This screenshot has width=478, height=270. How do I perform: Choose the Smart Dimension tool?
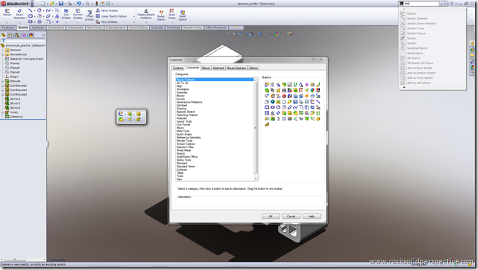(x=20, y=14)
